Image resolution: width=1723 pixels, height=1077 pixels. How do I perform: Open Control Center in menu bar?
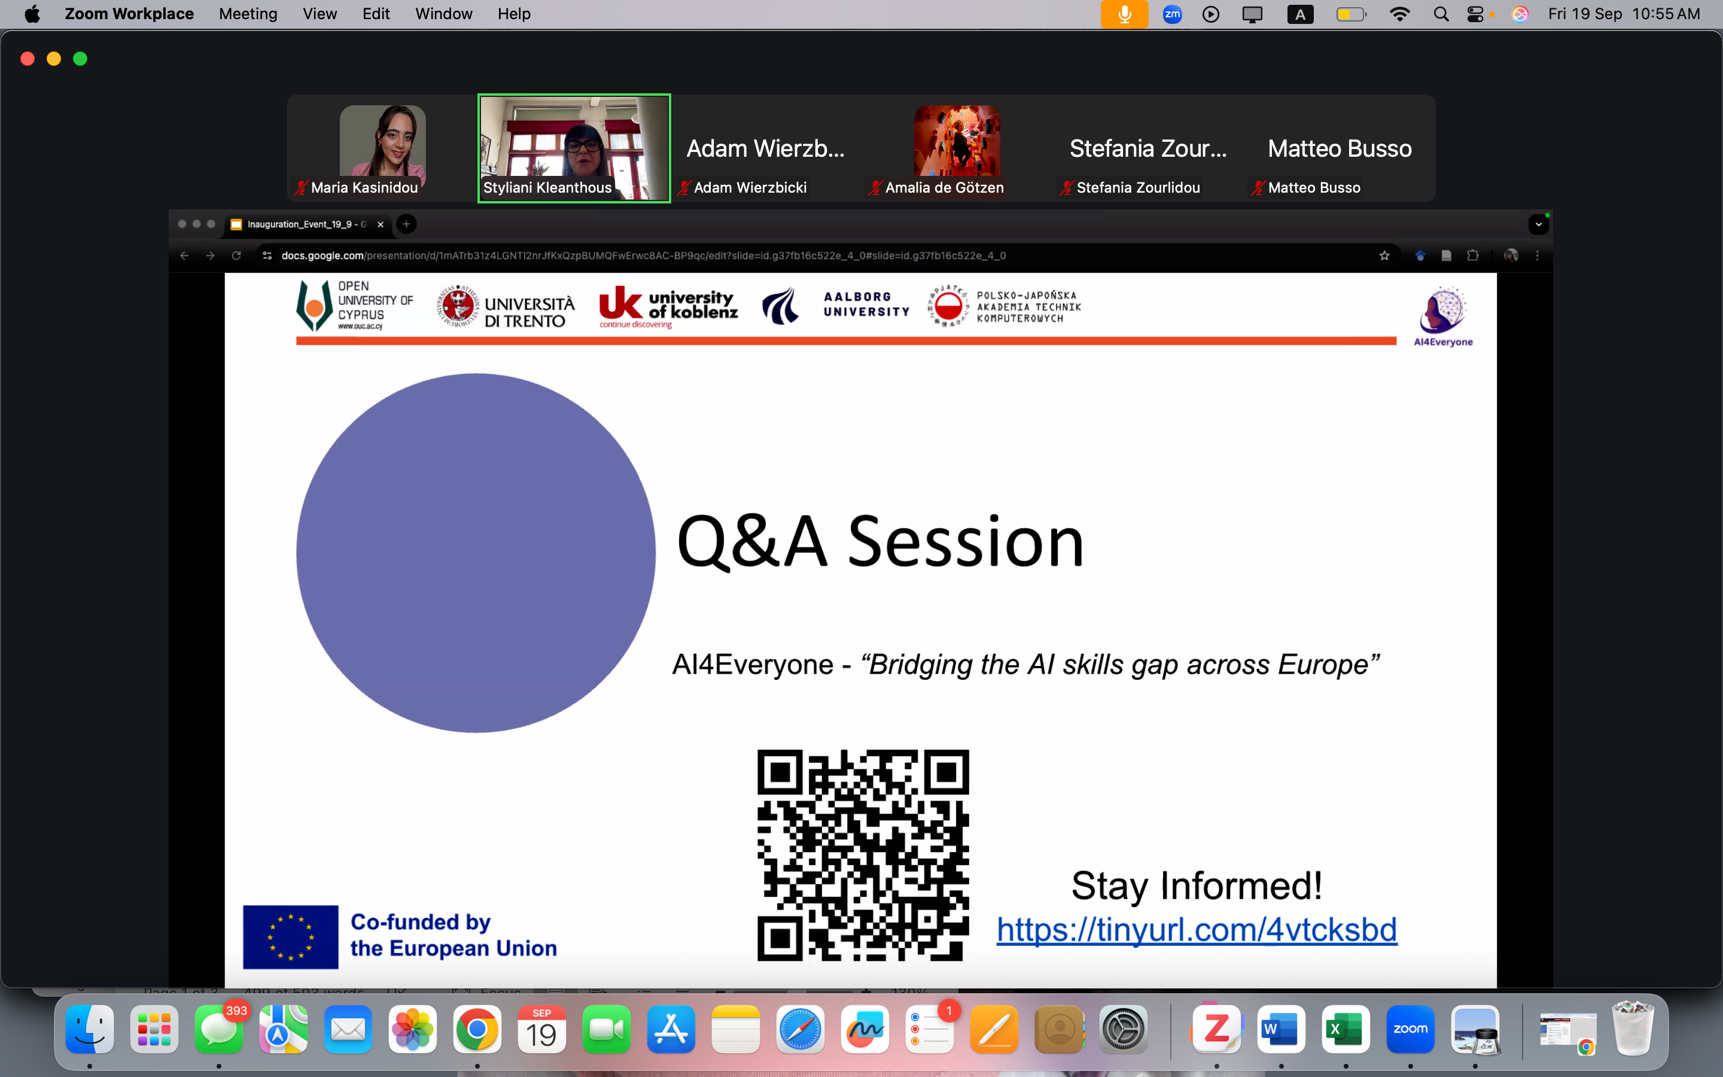click(x=1475, y=14)
